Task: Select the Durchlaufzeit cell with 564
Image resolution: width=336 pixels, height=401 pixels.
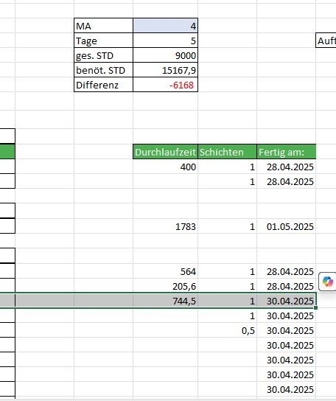Action: [165, 271]
